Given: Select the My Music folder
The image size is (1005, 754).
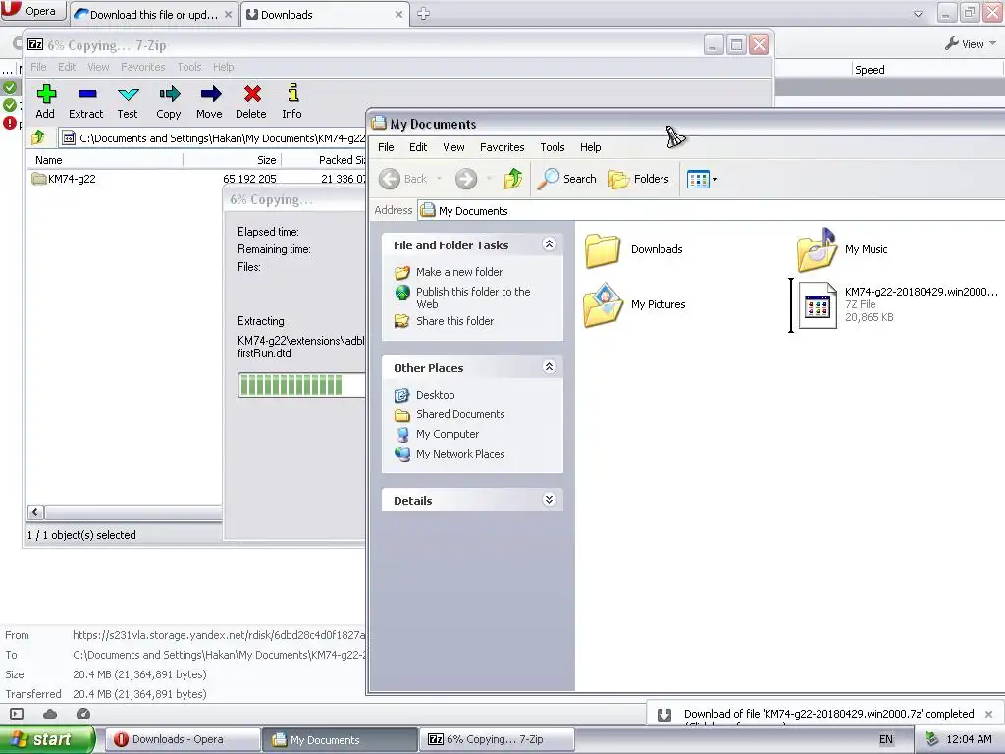Looking at the screenshot, I should click(843, 249).
